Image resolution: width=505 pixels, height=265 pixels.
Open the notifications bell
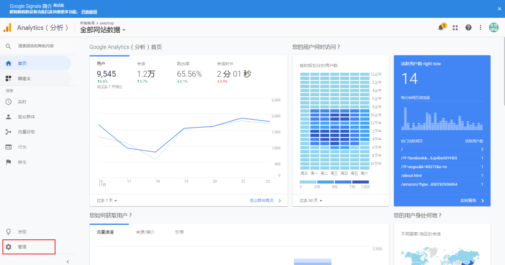[441, 28]
